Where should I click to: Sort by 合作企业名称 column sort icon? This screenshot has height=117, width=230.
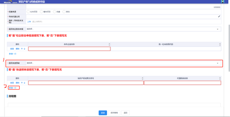109,44
